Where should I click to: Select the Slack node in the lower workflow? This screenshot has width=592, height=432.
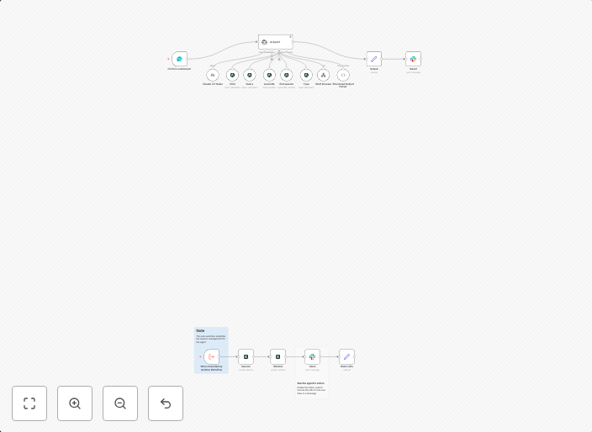[x=312, y=356]
